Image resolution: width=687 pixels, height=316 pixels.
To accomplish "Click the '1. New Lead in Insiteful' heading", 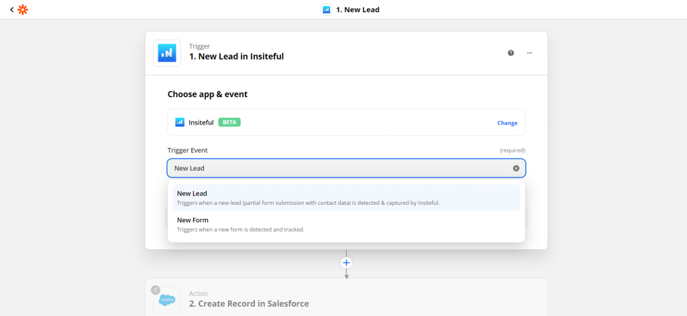I will (x=237, y=56).
